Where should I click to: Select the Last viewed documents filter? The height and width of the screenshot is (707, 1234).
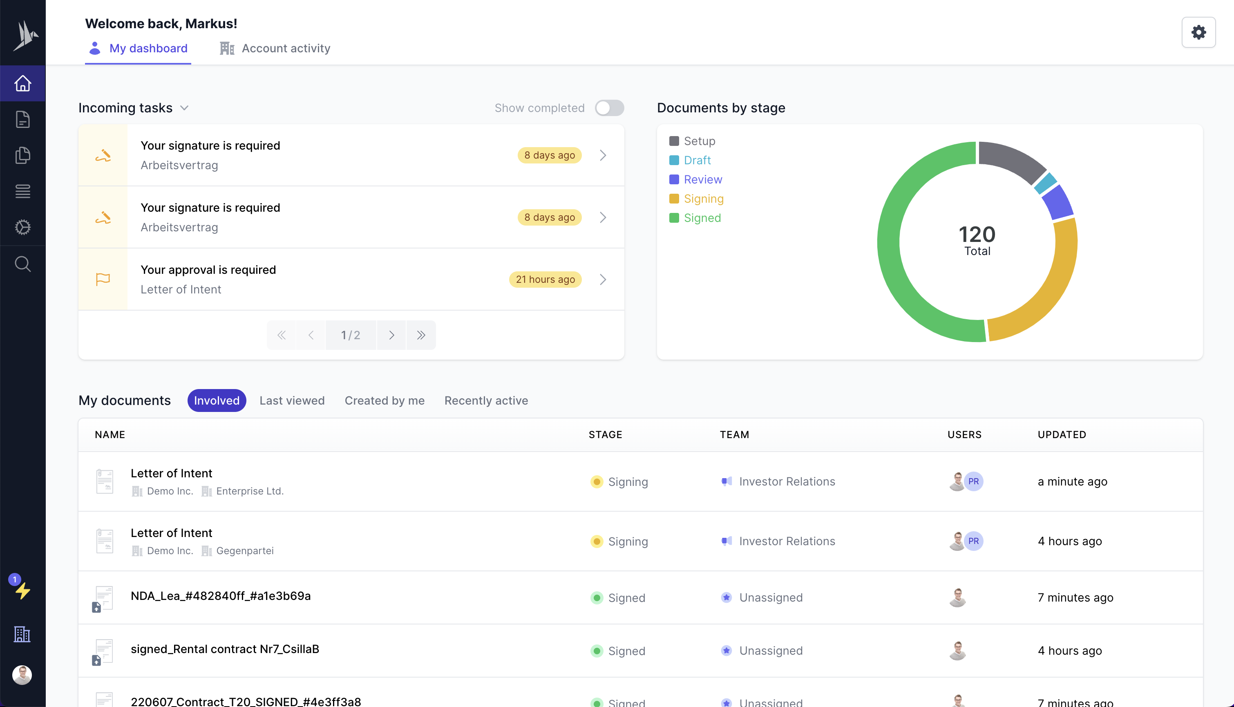coord(292,399)
